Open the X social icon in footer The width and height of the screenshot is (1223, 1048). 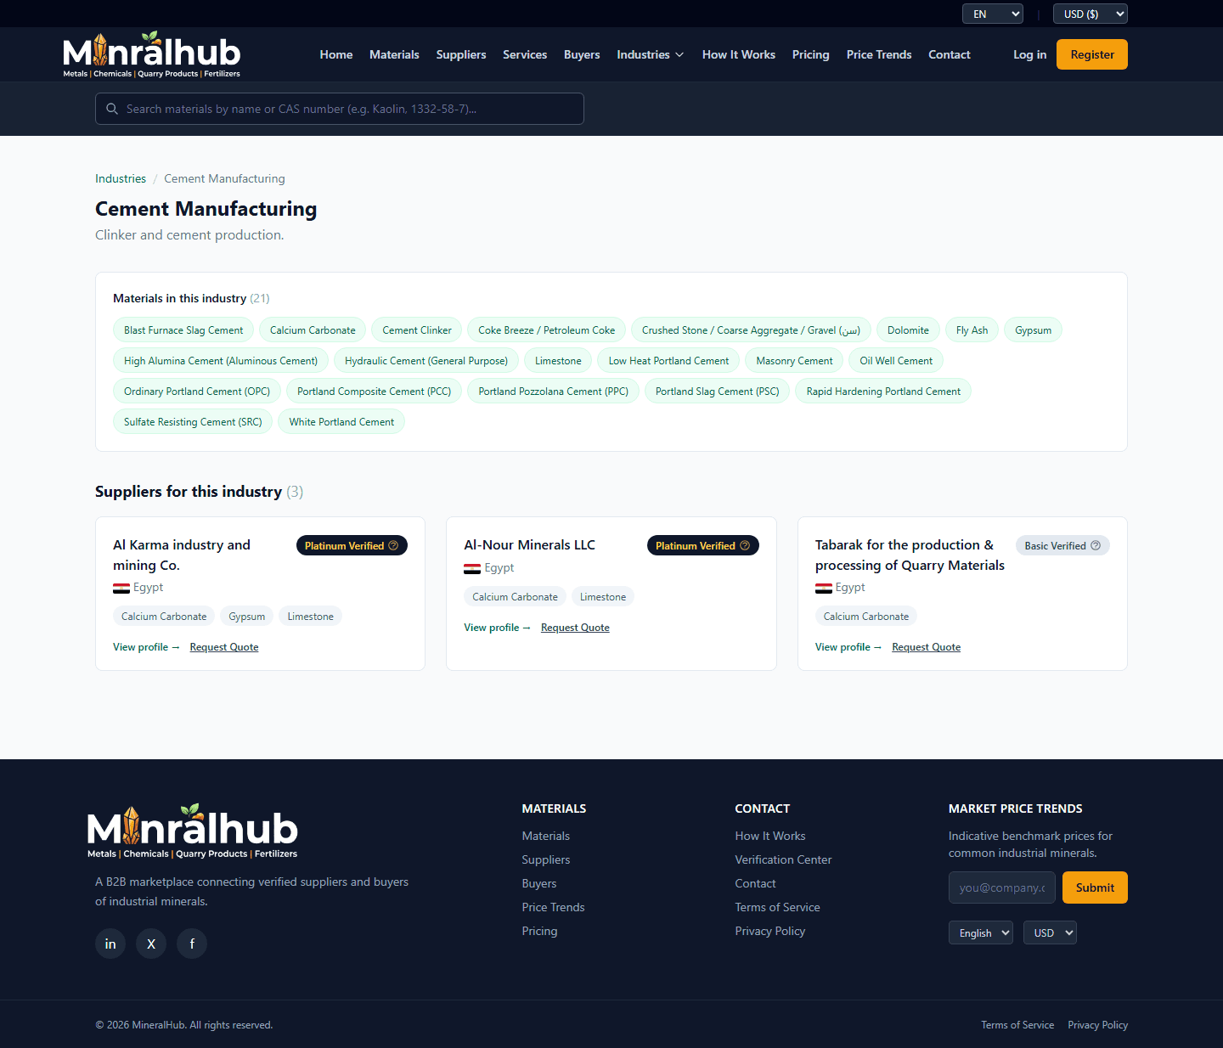[x=151, y=944]
